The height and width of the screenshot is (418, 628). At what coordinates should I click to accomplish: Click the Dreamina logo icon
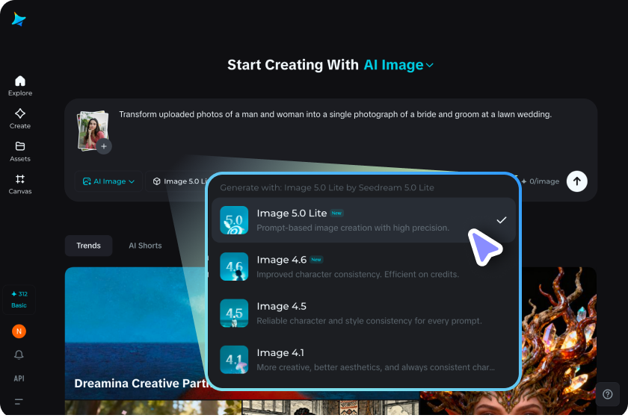tap(19, 19)
